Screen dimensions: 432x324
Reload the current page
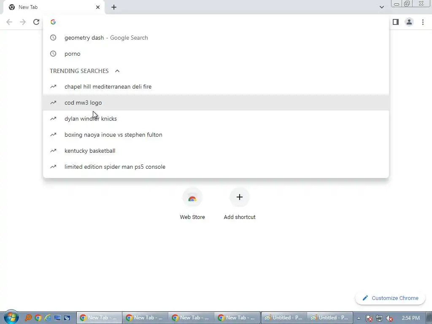[36, 22]
